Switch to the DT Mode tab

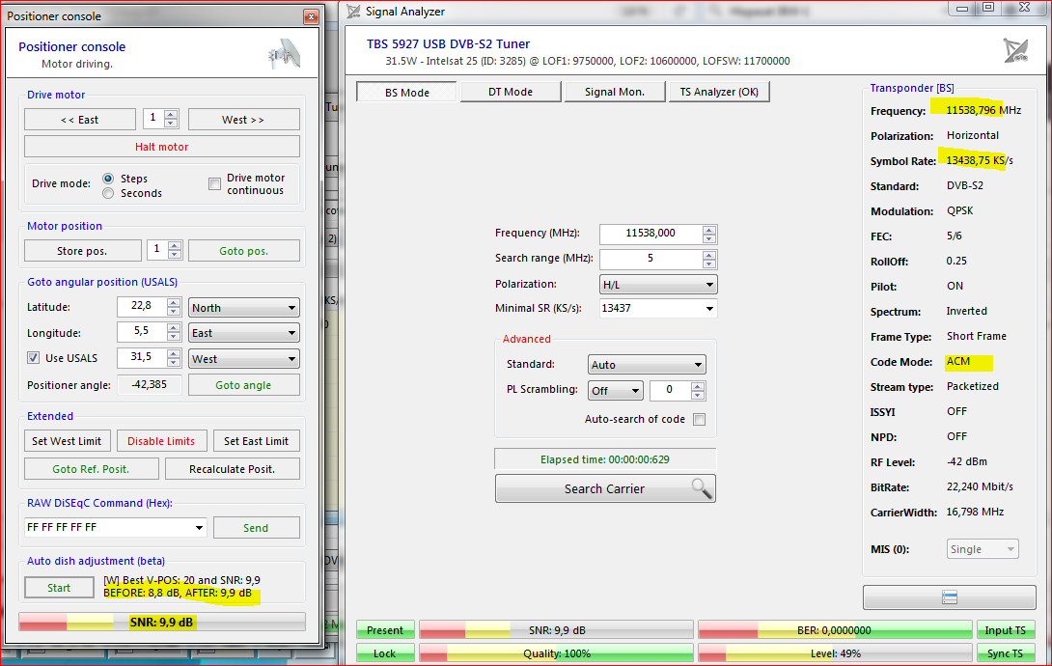tap(510, 92)
